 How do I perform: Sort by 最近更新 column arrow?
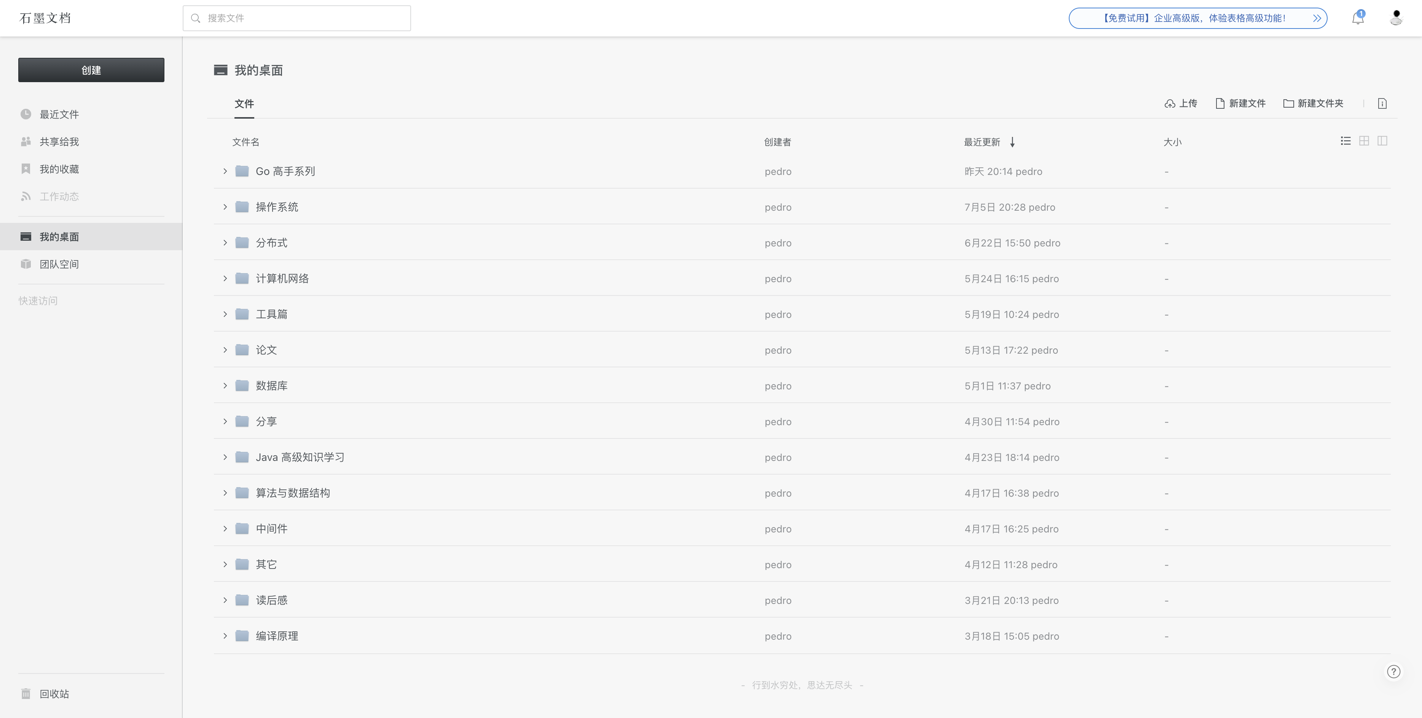coord(1012,142)
